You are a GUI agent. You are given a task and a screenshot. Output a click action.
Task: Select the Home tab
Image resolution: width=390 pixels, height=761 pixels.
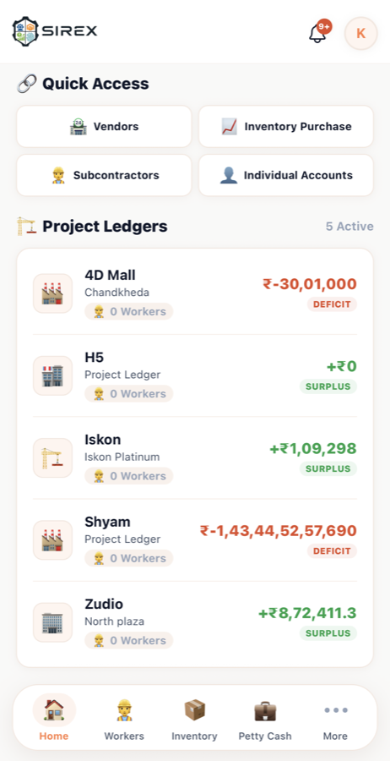54,720
